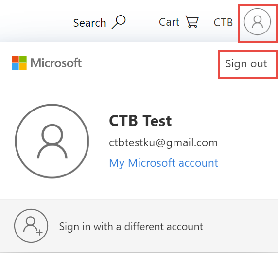Choose Sign in with a different account

pos(131,226)
